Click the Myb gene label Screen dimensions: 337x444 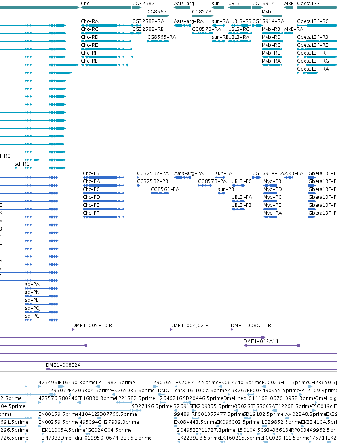(x=266, y=12)
